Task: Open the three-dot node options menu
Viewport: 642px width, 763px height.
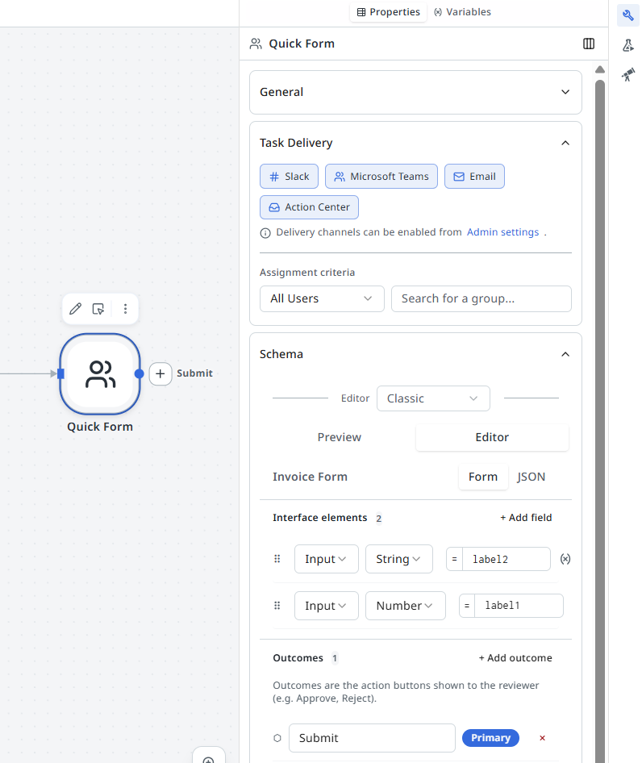Action: tap(125, 309)
